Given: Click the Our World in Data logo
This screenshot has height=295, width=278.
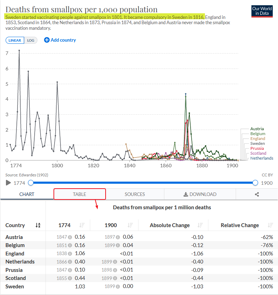Looking at the screenshot, I should [262, 11].
